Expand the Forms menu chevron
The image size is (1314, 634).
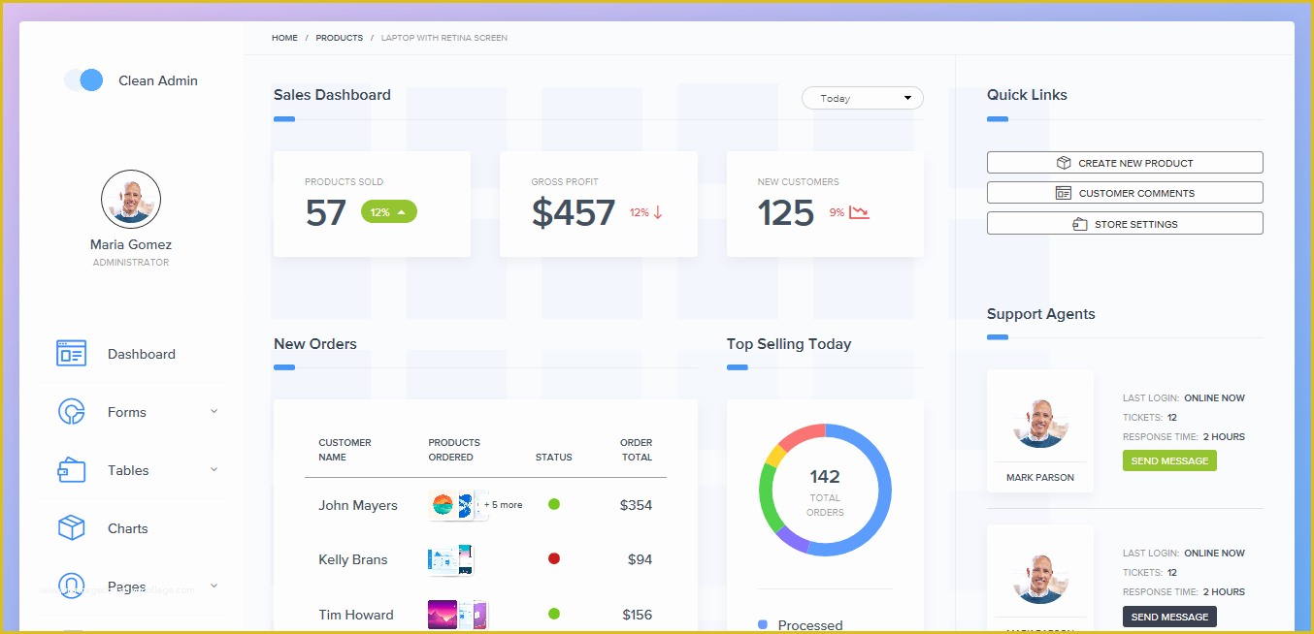(214, 412)
